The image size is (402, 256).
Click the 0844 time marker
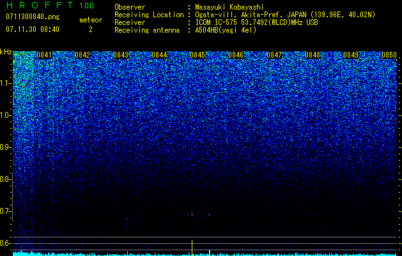pyautogui.click(x=159, y=55)
